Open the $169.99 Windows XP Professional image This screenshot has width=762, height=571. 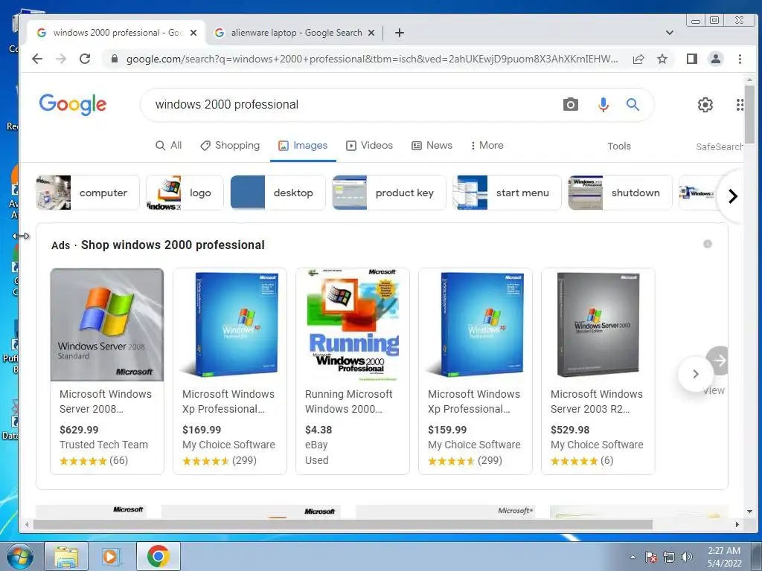[x=230, y=325]
